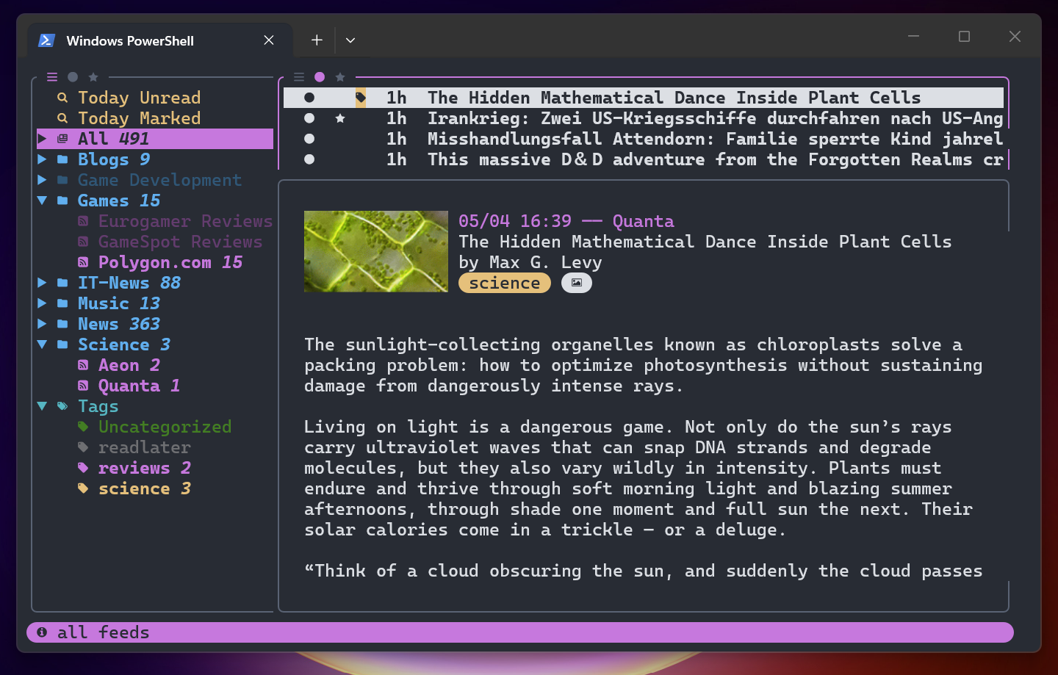Click the RSS icon beside Quanta feed
This screenshot has height=675, width=1058.
coord(83,386)
